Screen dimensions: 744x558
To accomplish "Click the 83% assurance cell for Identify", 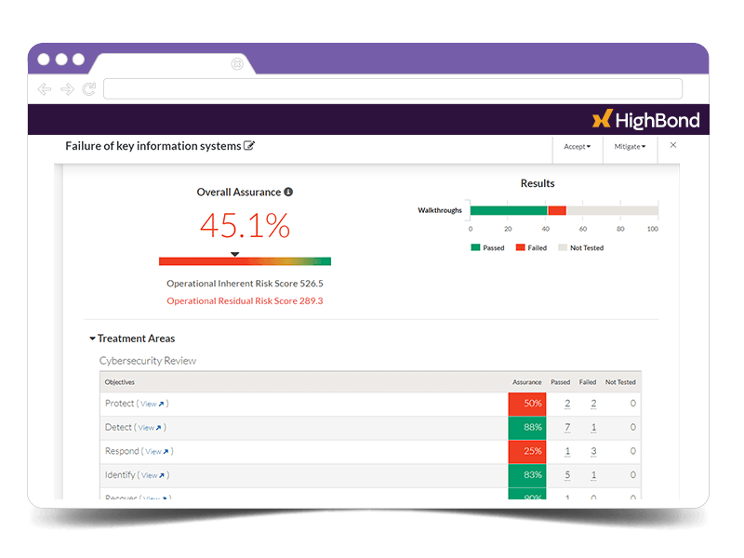I will pyautogui.click(x=527, y=475).
